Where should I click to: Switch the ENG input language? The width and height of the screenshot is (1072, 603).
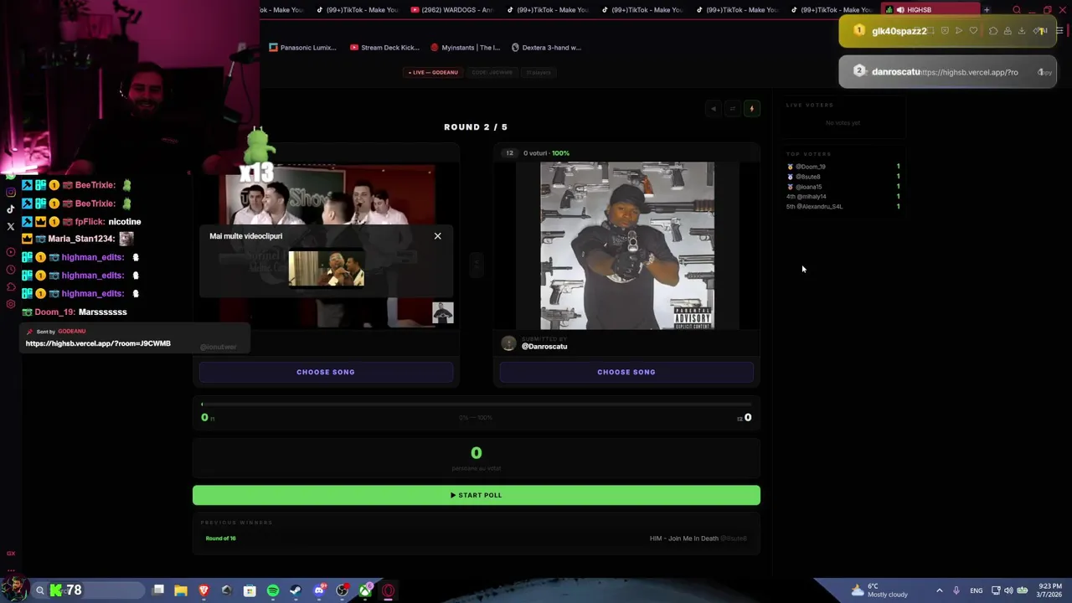[977, 590]
